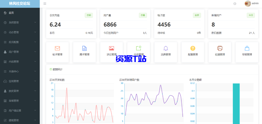Screen dimensions: 262x124
Task: Expand the 应用配置 chevron
Action: pos(35,42)
